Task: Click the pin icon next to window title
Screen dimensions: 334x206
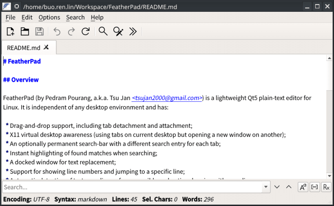Action: click(17, 7)
